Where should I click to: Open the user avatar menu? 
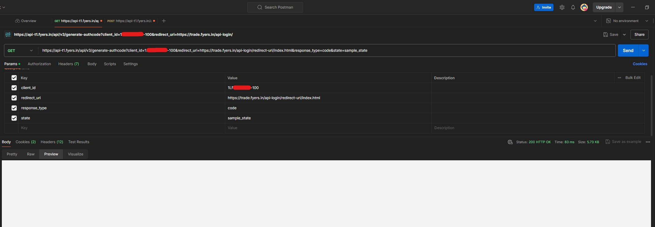pyautogui.click(x=584, y=7)
